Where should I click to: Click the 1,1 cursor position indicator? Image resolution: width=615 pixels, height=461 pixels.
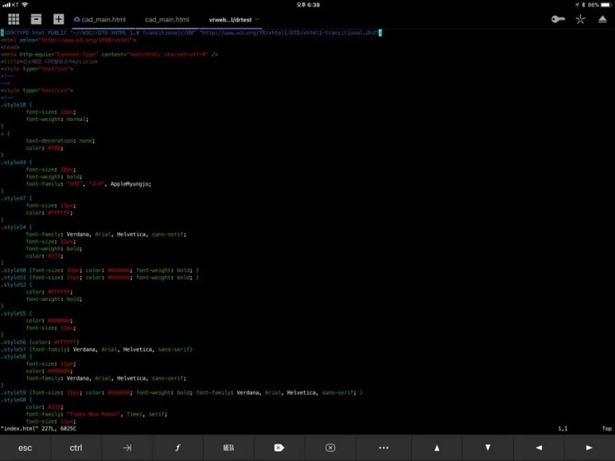[562, 428]
